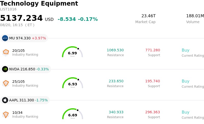This screenshot has width=204, height=124.
Task: Open AAPL industry ranking radar icon
Action: [x=6, y=115]
